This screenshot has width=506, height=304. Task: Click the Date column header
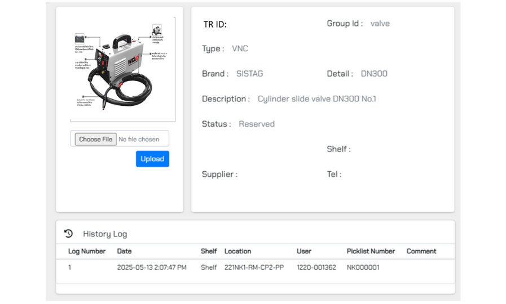tap(124, 251)
